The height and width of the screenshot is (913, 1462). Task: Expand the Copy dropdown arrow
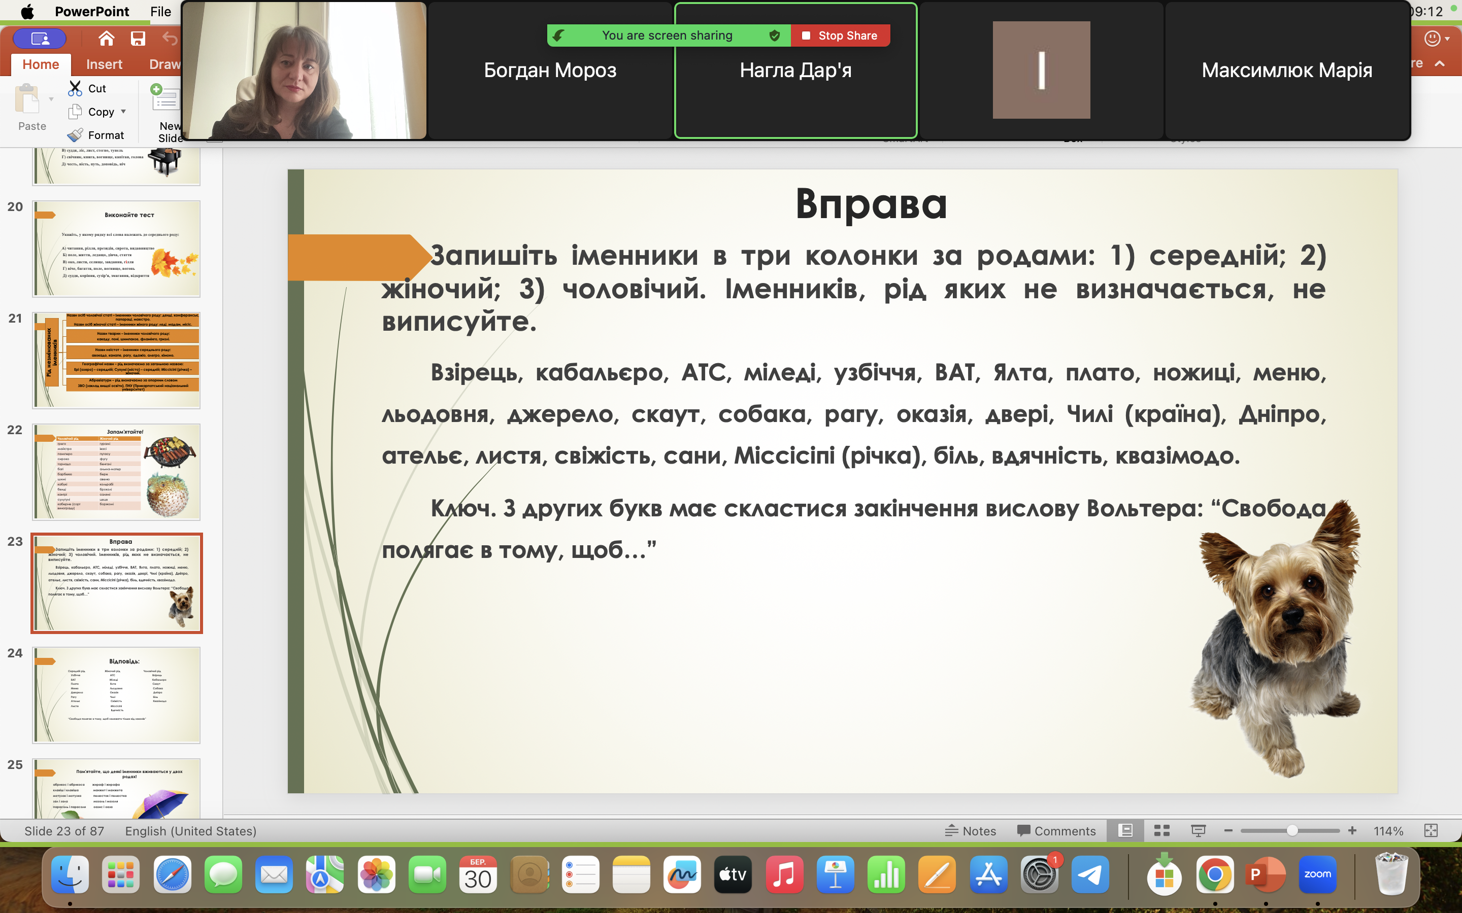coord(124,112)
